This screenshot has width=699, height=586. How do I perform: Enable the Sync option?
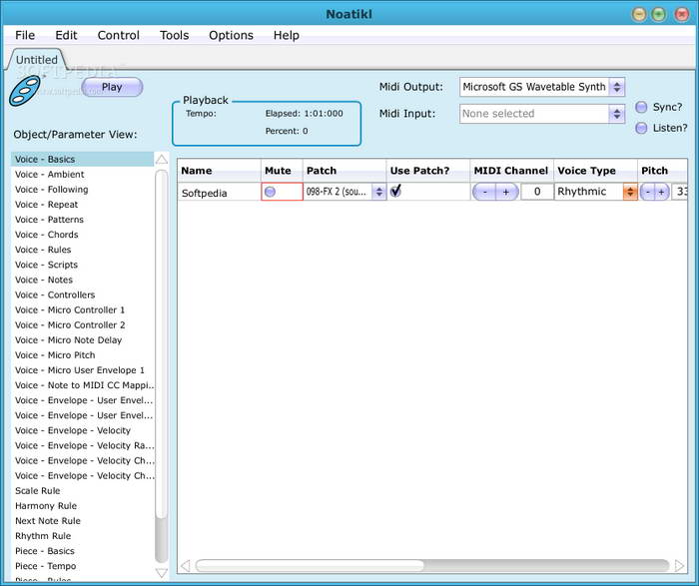(x=641, y=107)
